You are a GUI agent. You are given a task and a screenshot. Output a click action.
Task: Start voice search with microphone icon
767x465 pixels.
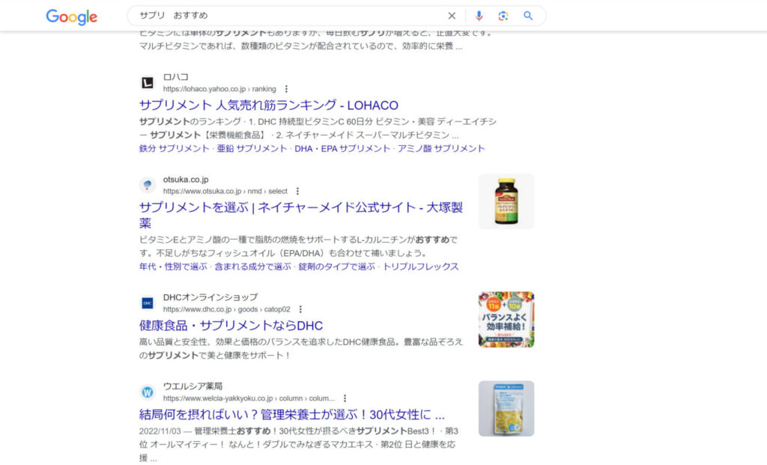(479, 16)
